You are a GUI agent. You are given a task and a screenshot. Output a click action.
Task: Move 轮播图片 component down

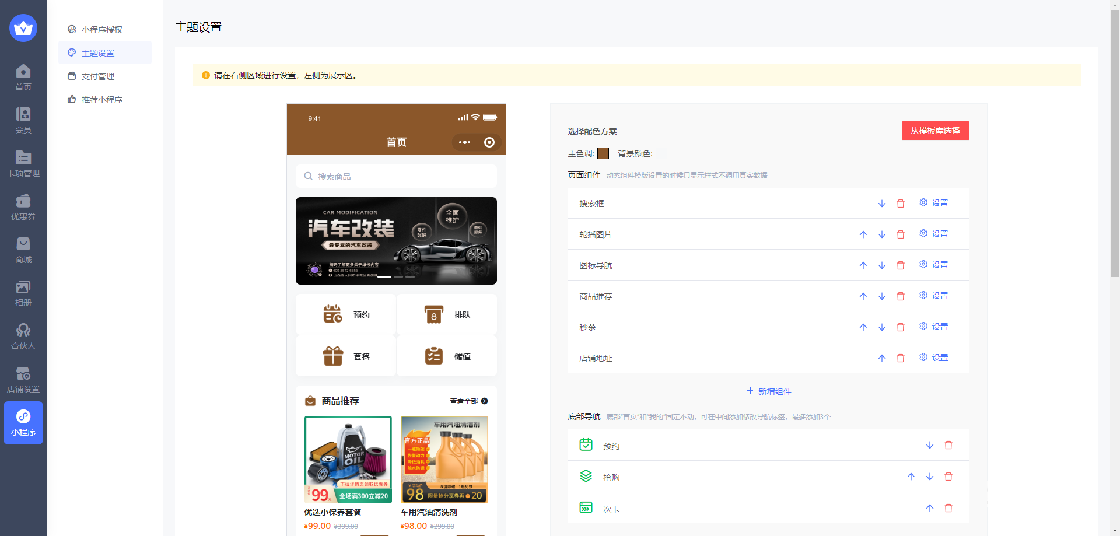882,234
